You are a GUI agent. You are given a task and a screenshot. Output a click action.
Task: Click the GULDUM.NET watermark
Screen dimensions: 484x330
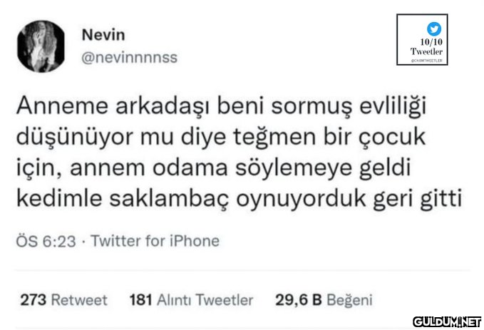tap(447, 321)
